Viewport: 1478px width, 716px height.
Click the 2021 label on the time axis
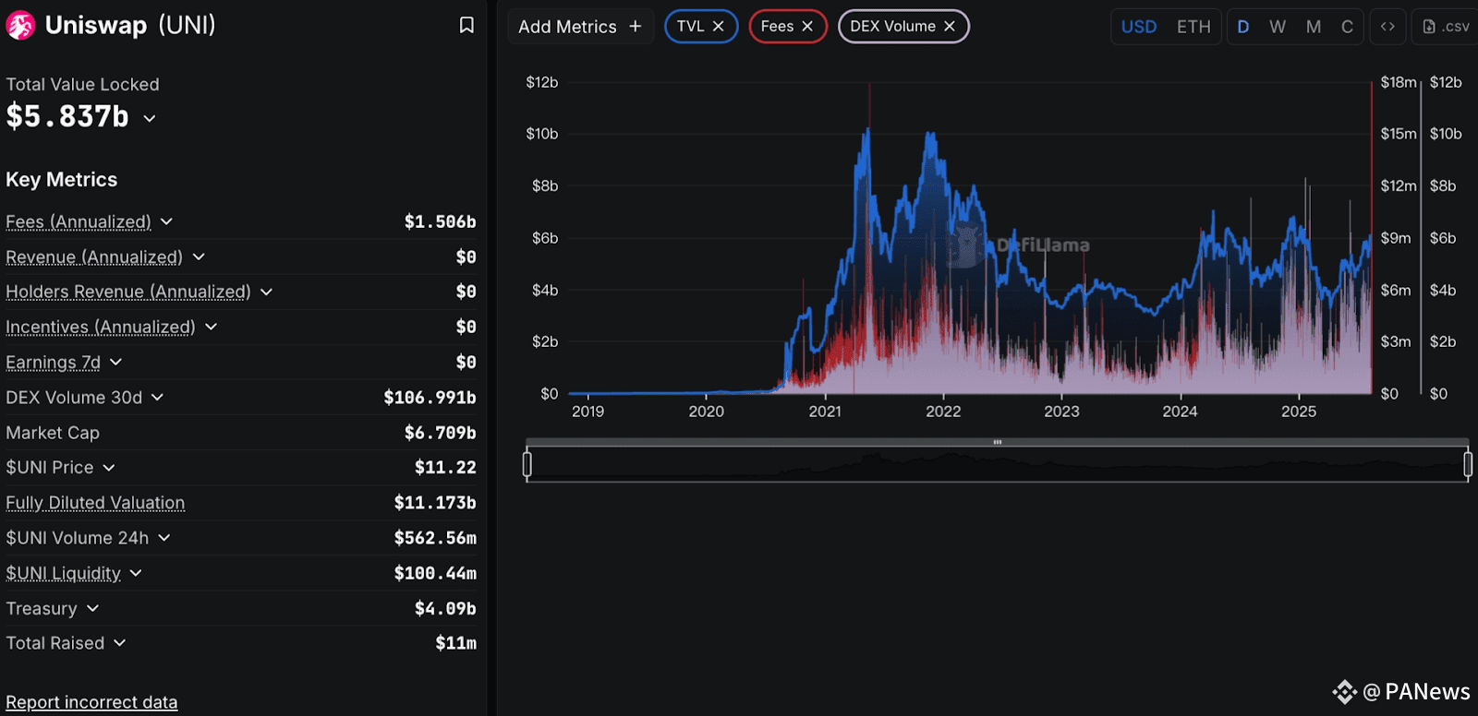(x=825, y=412)
